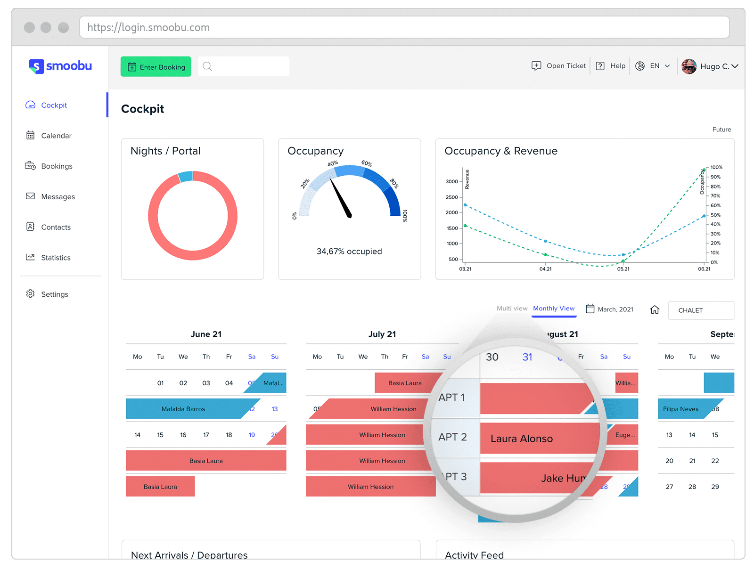Open the CHALET property selector
The height and width of the screenshot is (569, 754).
tap(701, 310)
